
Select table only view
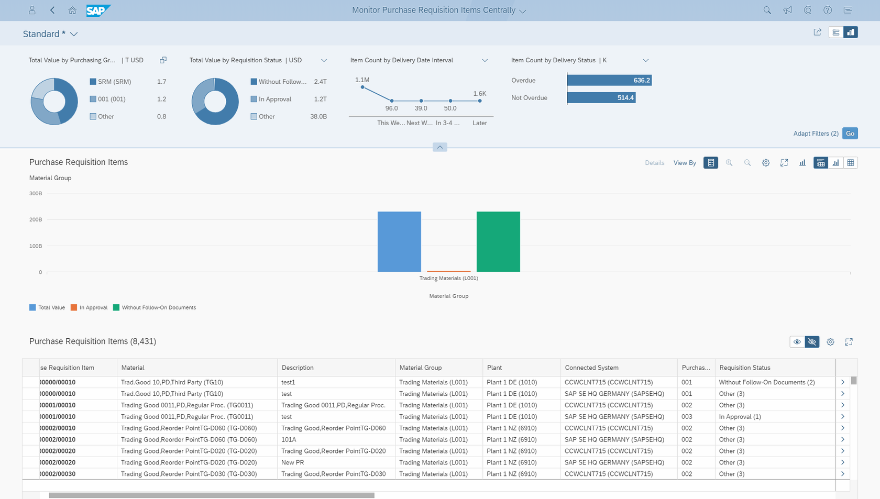pyautogui.click(x=851, y=163)
